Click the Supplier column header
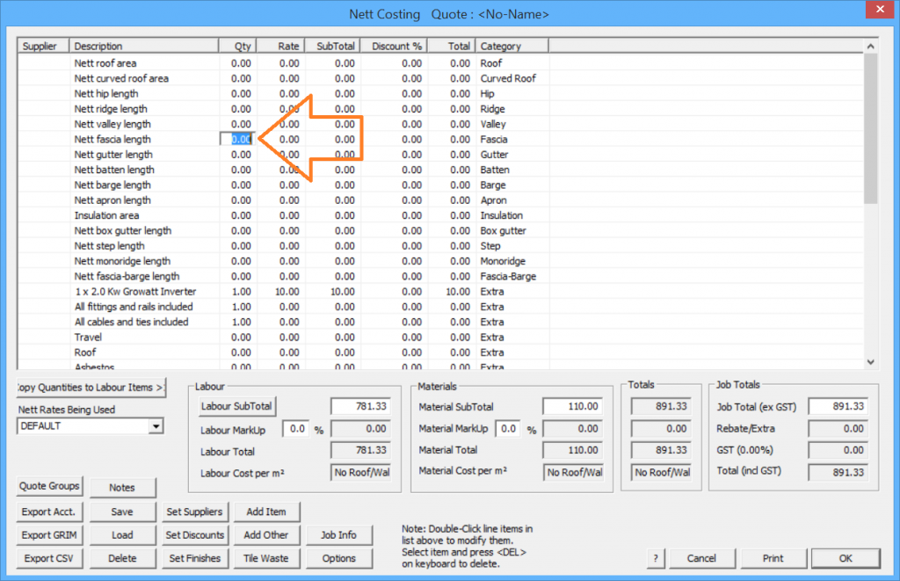The image size is (900, 581). pos(43,46)
